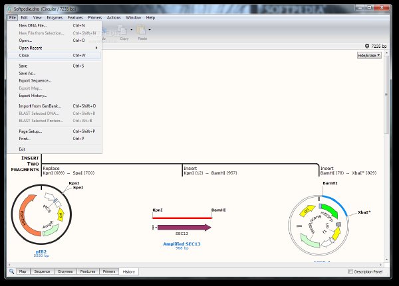Click the pIB2 plasmid map thumbnail
Screen dimensions: 399x286
click(x=41, y=214)
